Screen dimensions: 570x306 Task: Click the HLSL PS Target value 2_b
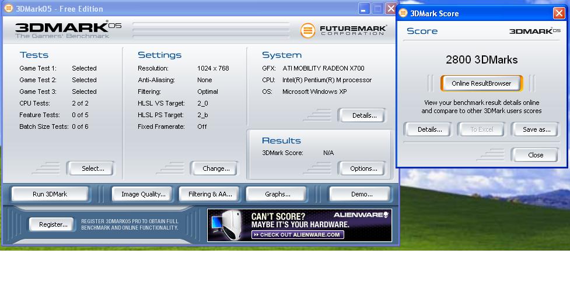pos(202,115)
